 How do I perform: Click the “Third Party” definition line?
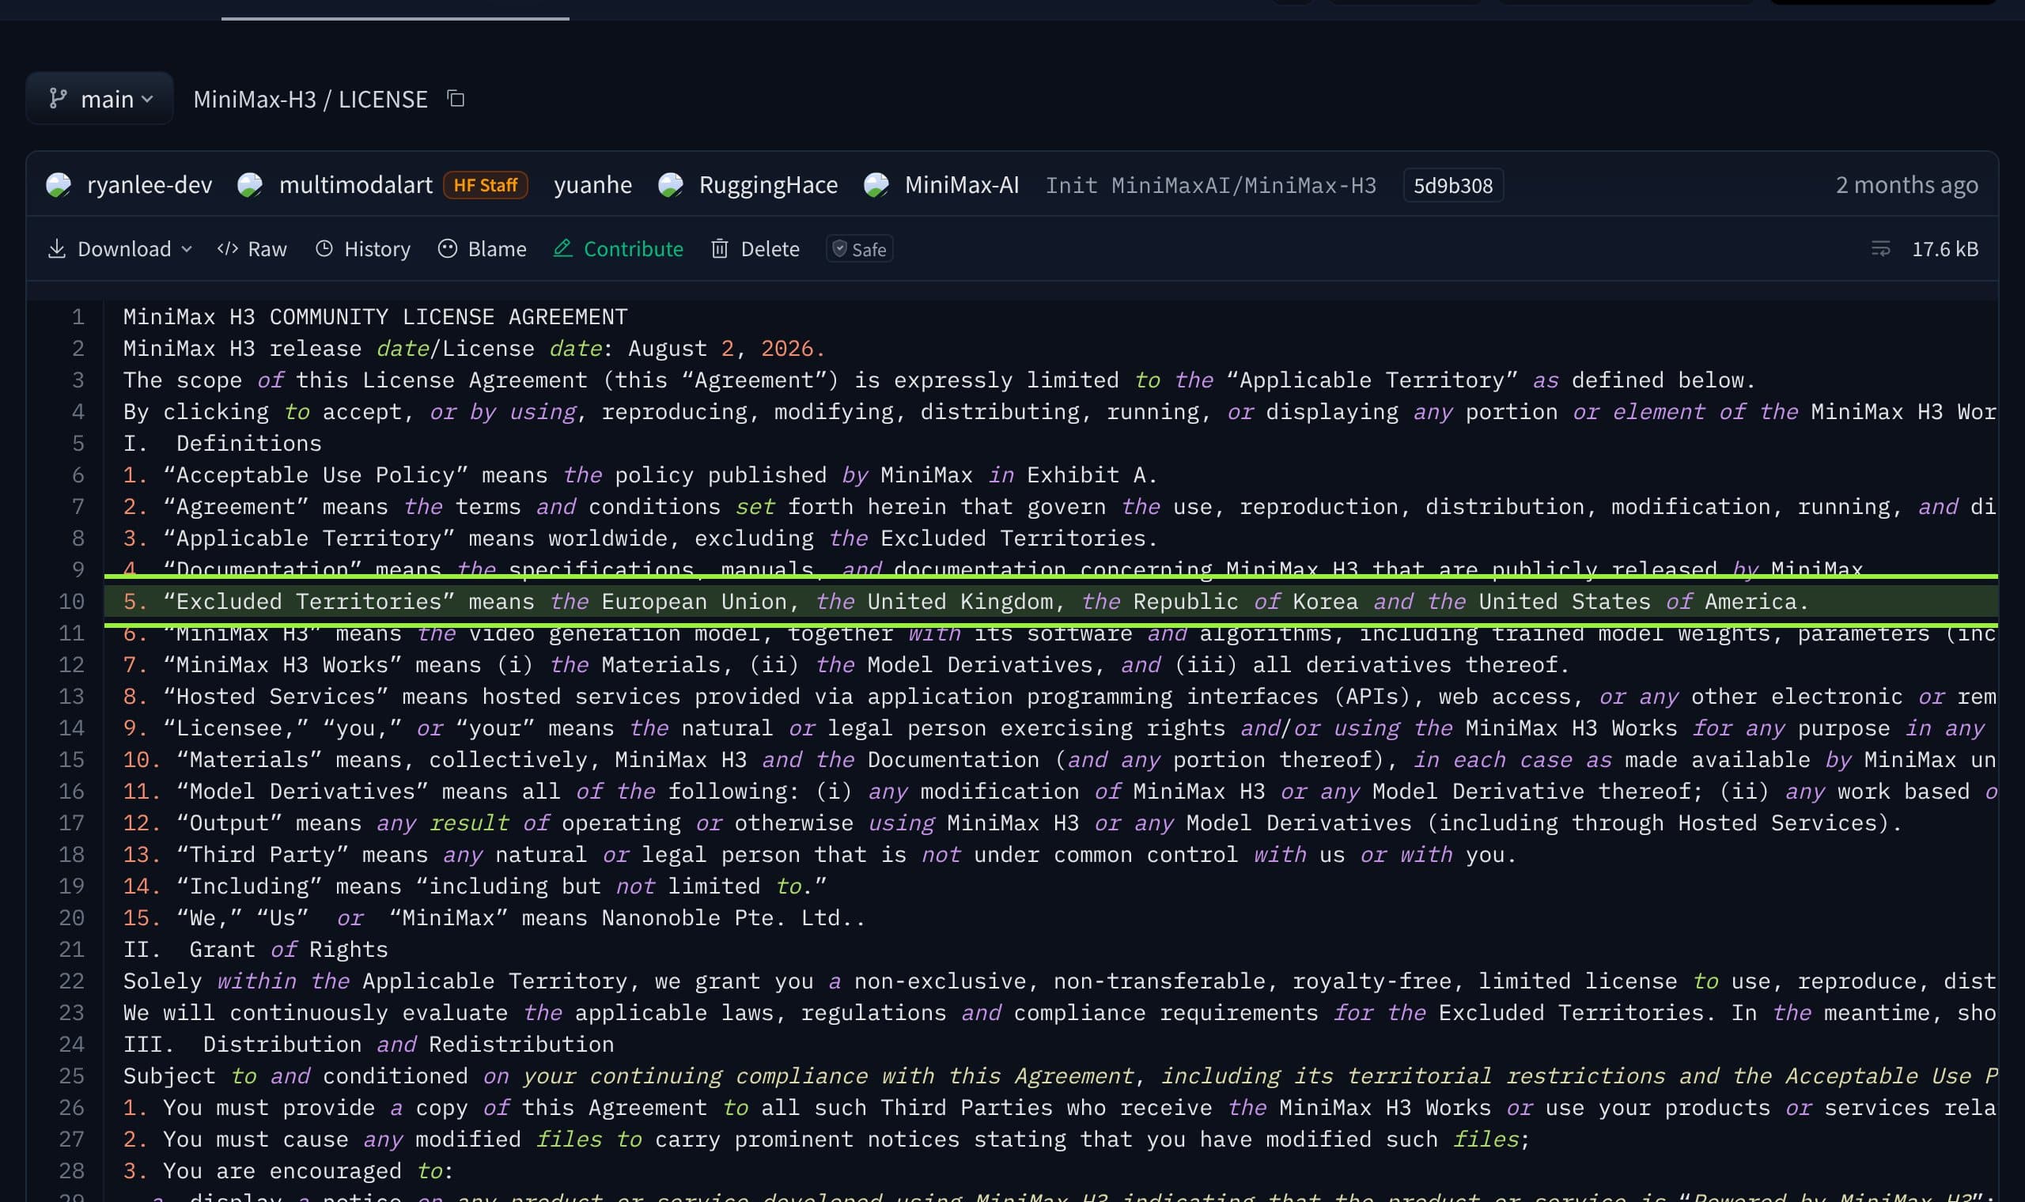(x=819, y=855)
